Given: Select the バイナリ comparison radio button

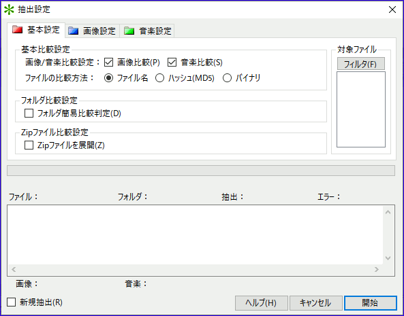Looking at the screenshot, I should pos(227,78).
